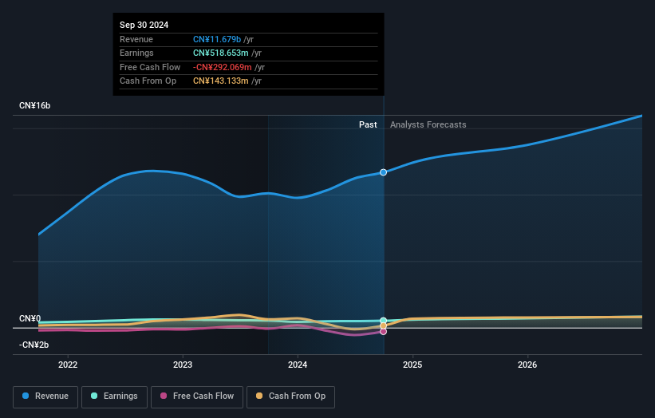Click the Revenue row label in tooltip
Viewport: 655px width, 418px height.
136,39
